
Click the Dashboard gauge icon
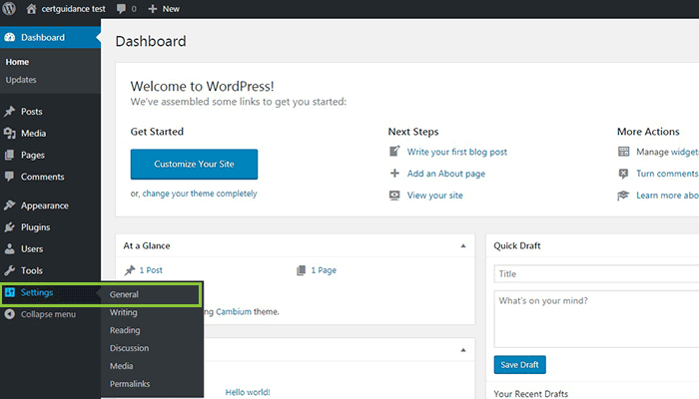pos(10,38)
